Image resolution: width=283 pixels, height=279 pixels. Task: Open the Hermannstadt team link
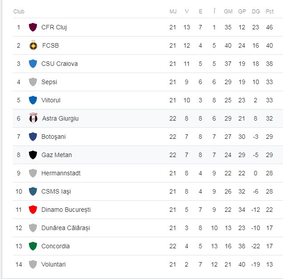(x=61, y=173)
